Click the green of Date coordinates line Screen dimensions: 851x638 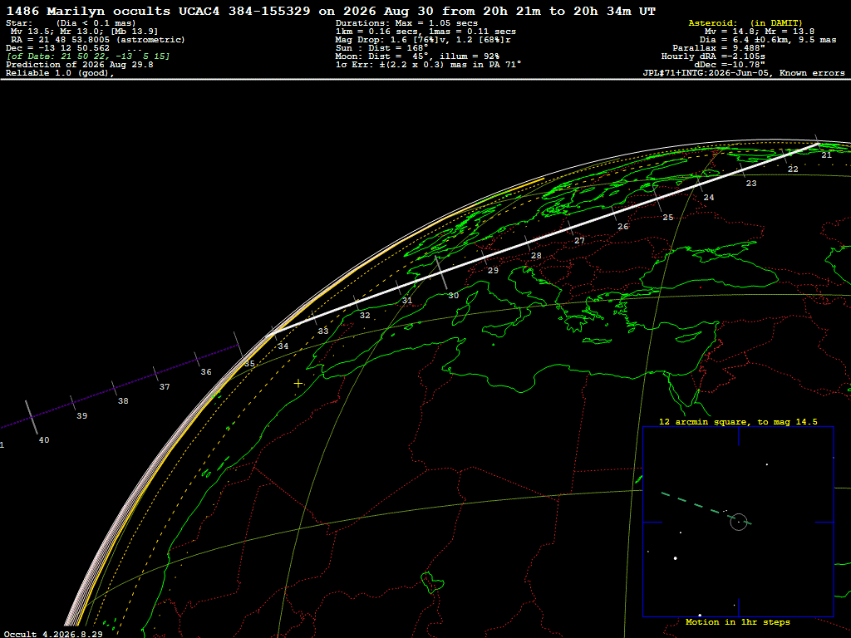click(88, 56)
